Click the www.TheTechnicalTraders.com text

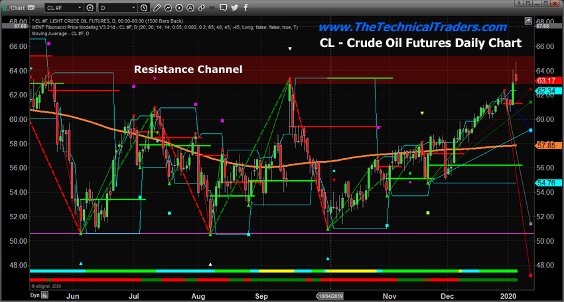(x=413, y=27)
